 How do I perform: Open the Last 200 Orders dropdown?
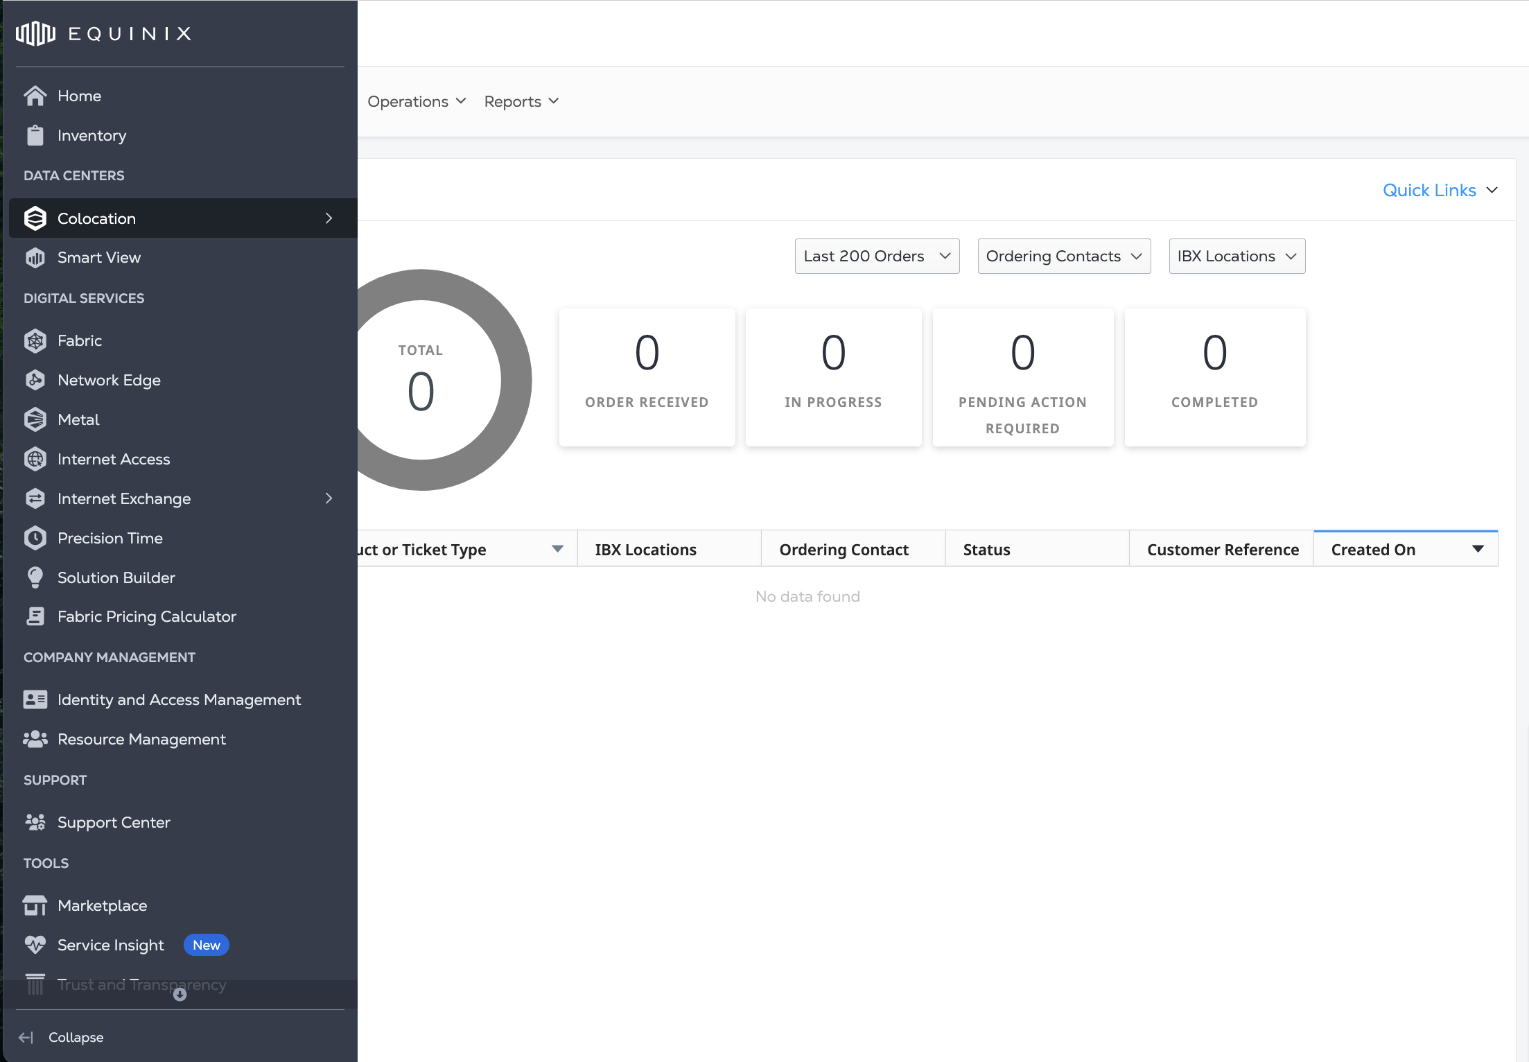877,256
